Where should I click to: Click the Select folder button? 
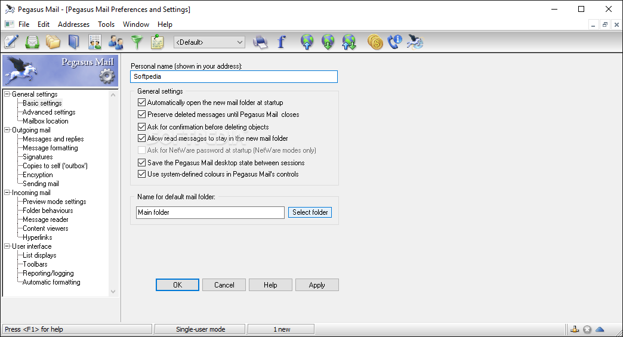(x=310, y=212)
